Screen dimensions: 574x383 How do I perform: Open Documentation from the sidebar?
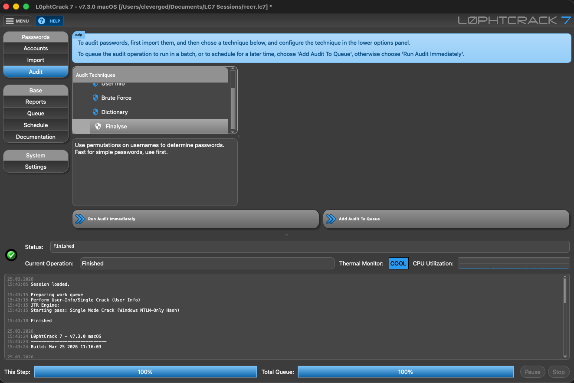tap(36, 137)
